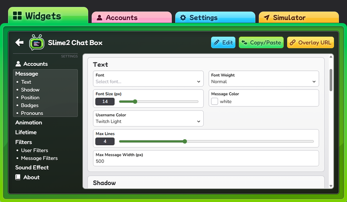Image resolution: width=347 pixels, height=202 pixels.
Task: Jump to Badges in the sidebar
Action: point(30,106)
